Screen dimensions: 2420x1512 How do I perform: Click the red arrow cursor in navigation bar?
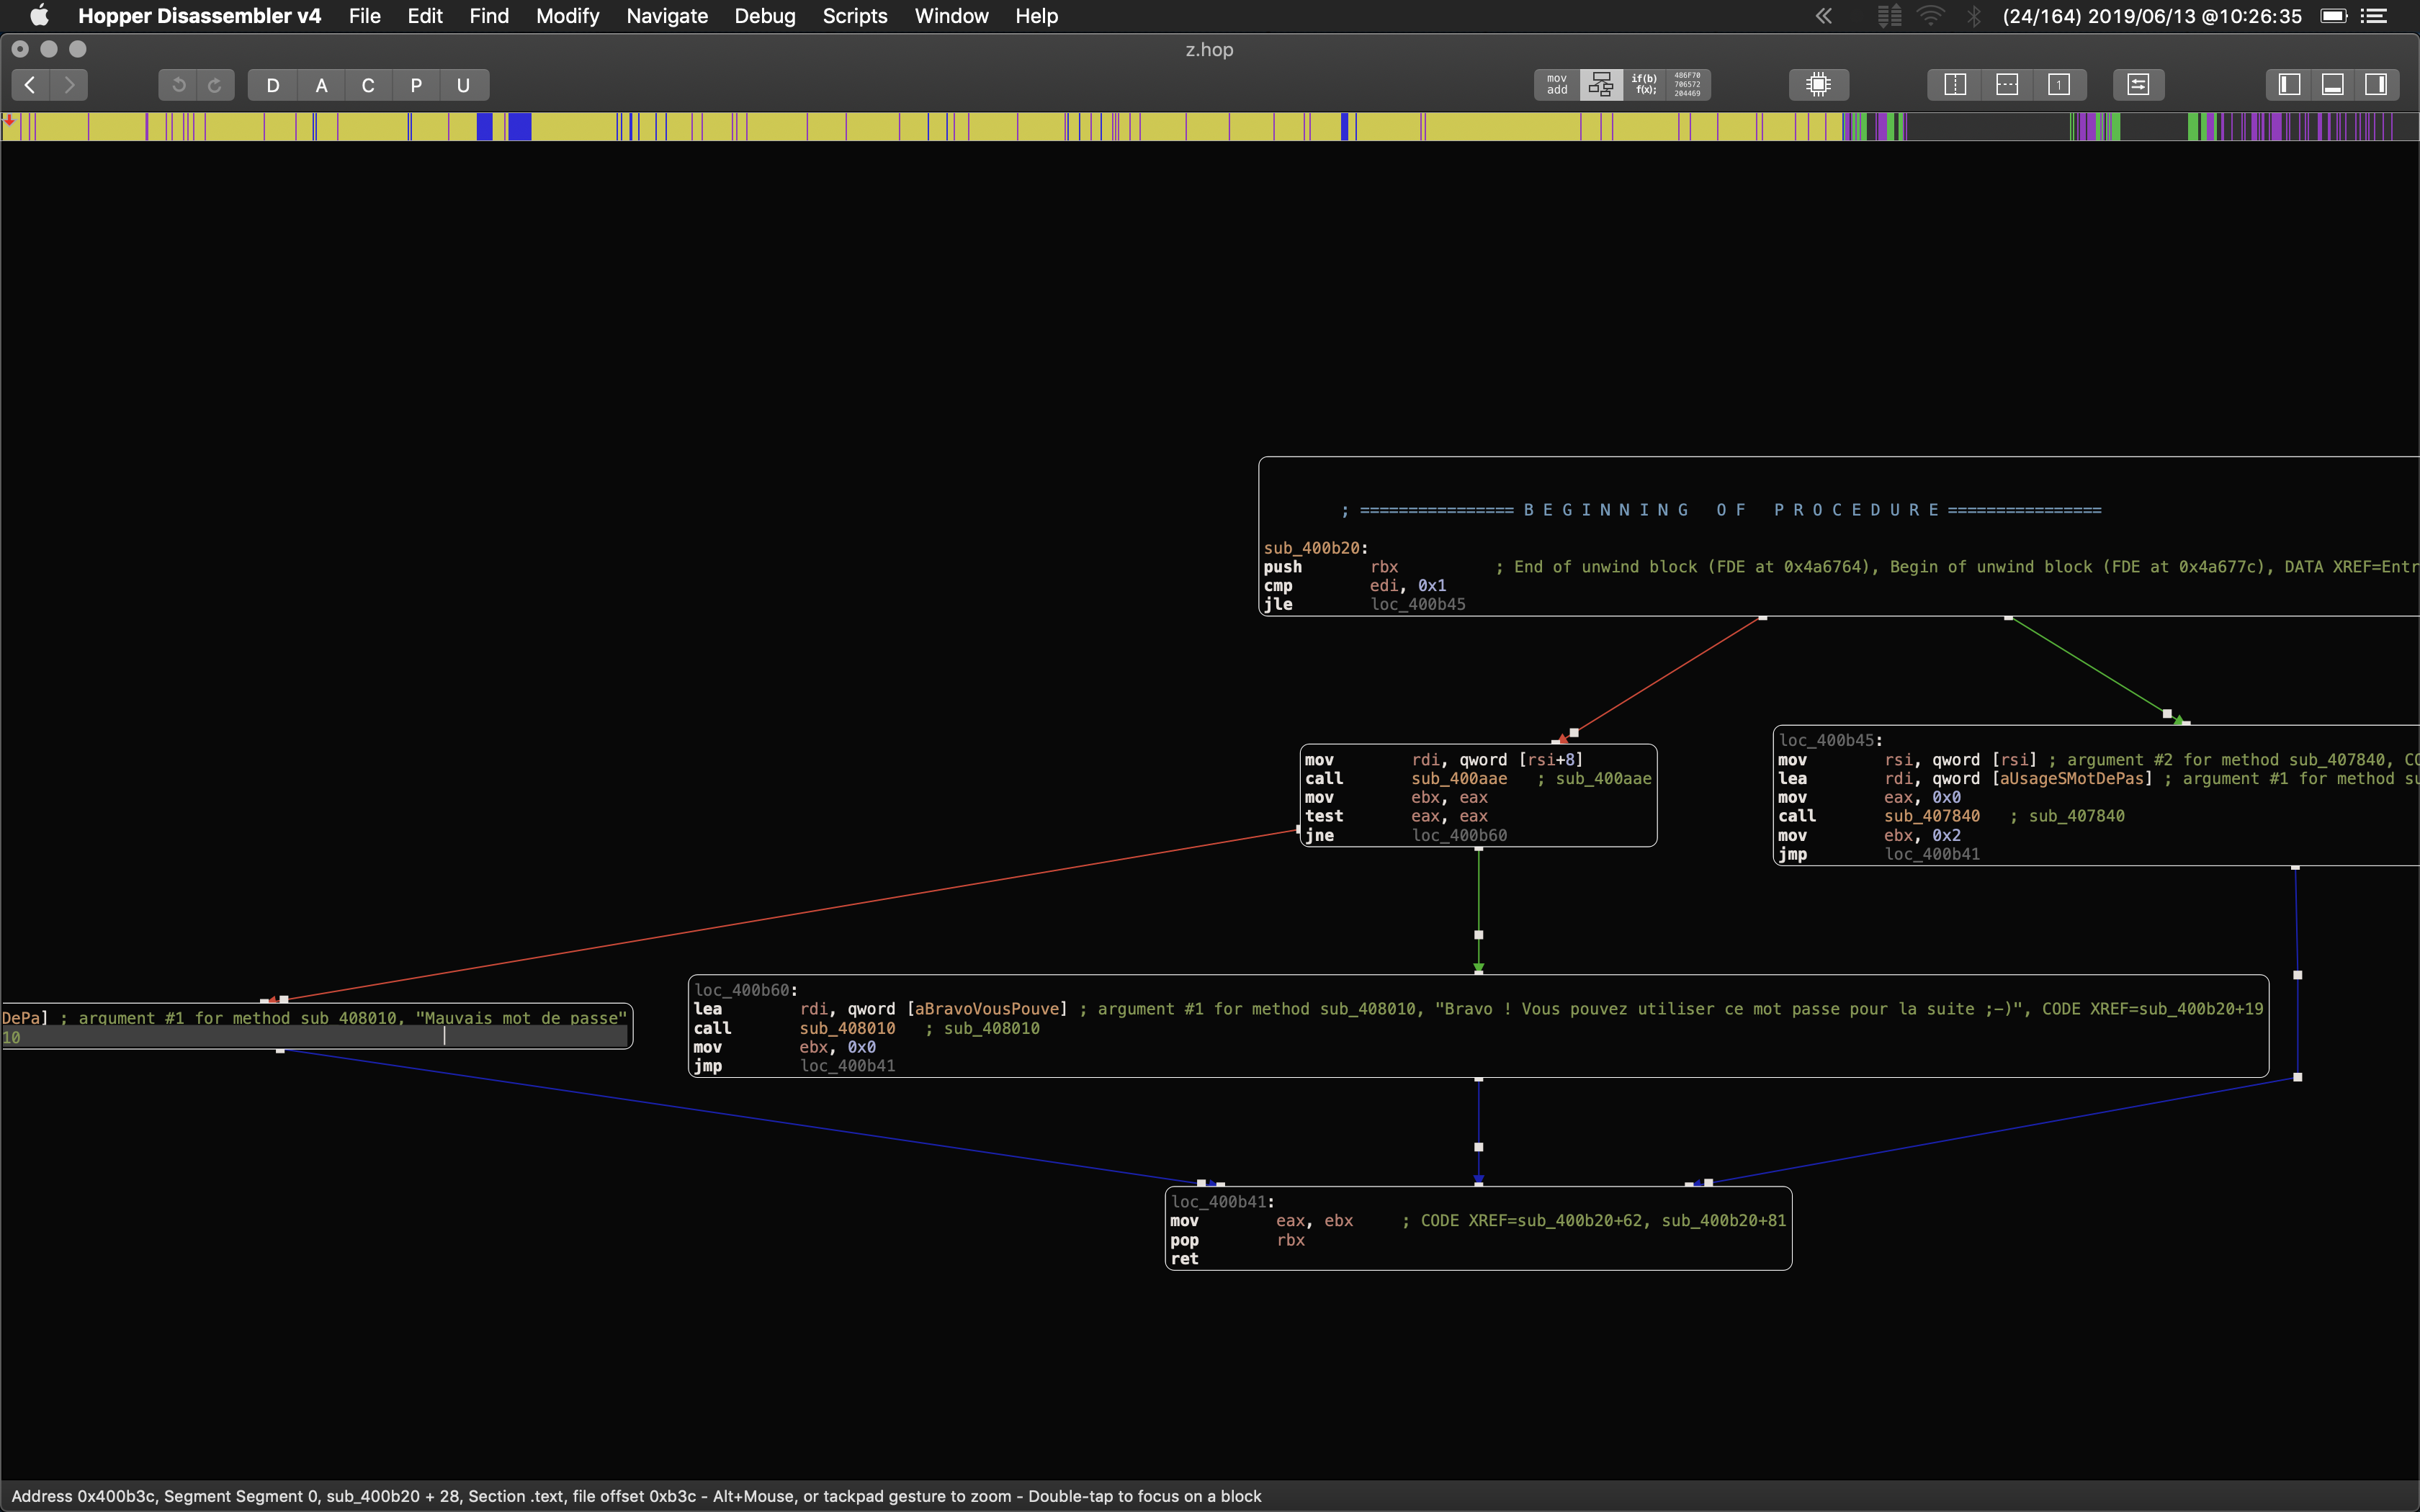(x=9, y=121)
